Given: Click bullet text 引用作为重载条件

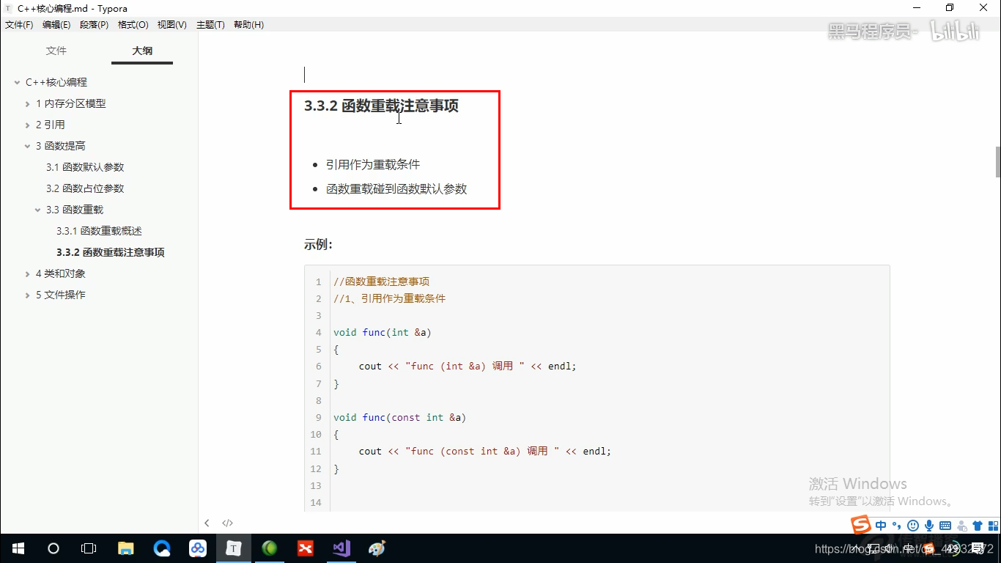Looking at the screenshot, I should [x=373, y=164].
